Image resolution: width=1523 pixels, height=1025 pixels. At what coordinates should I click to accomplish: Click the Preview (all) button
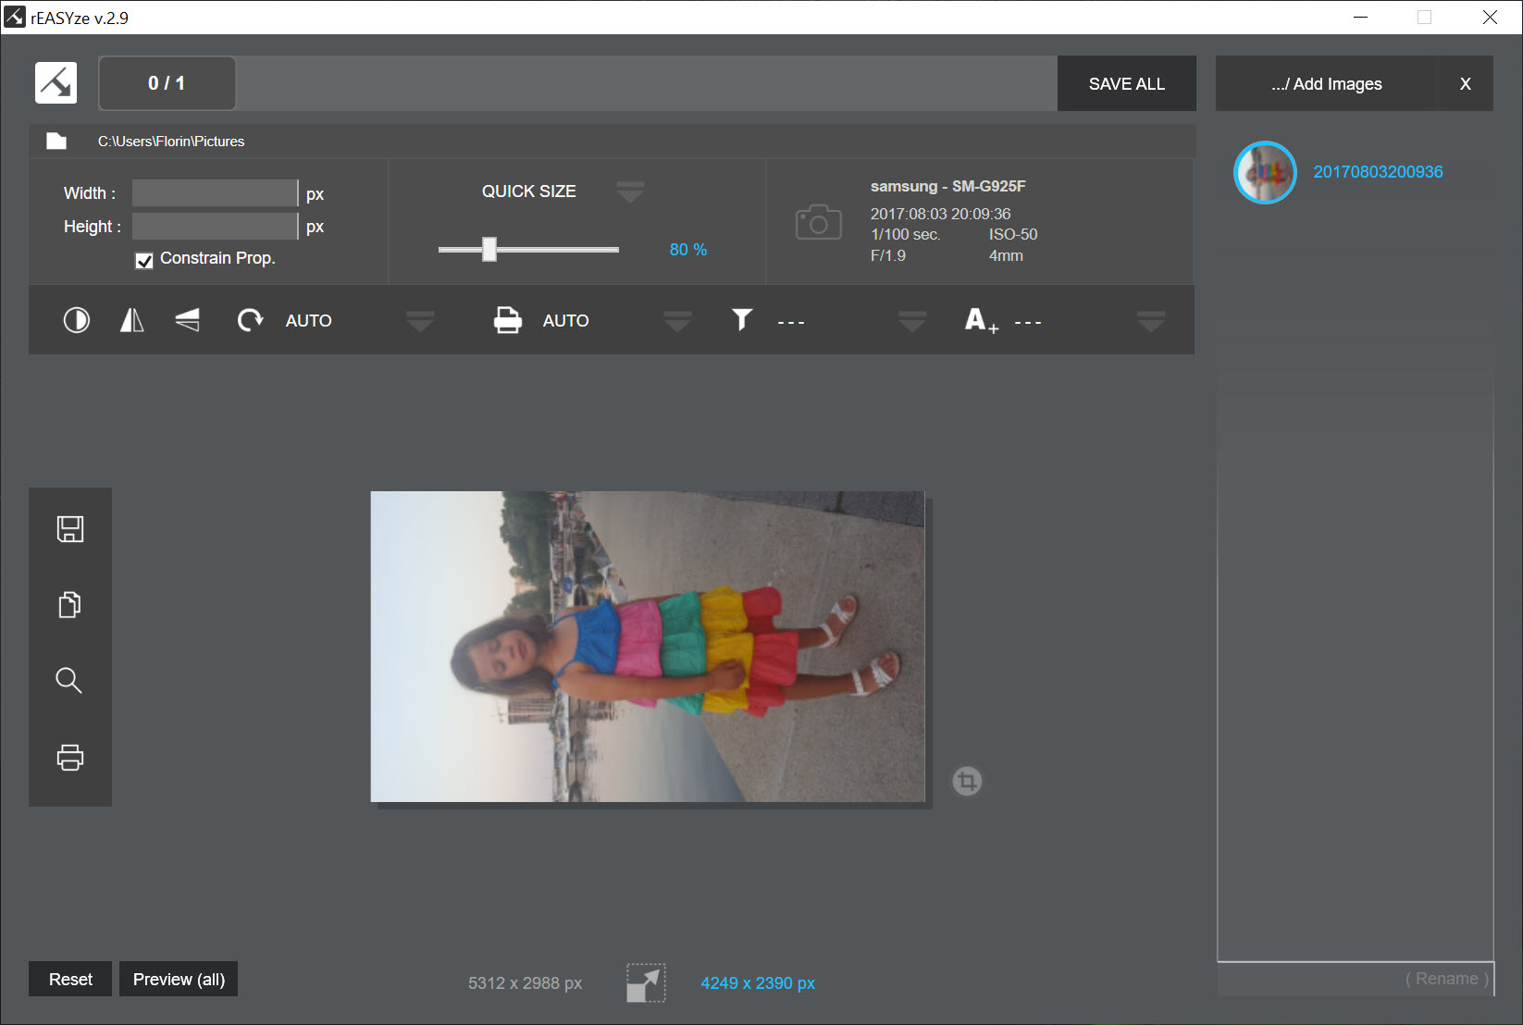pos(179,979)
